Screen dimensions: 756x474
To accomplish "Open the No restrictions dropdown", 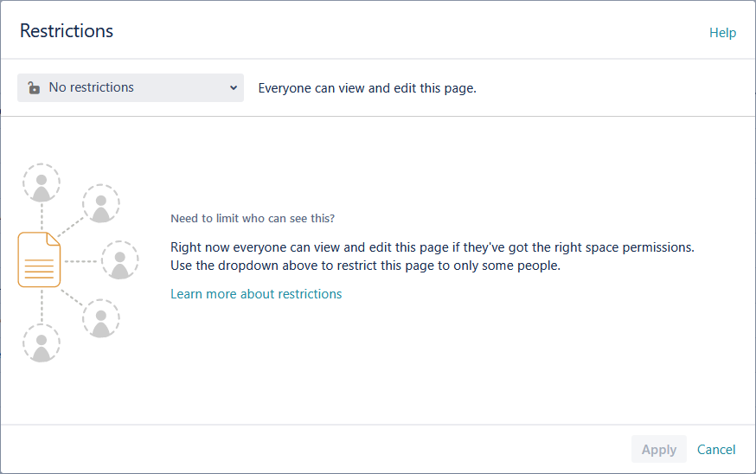I will [130, 87].
